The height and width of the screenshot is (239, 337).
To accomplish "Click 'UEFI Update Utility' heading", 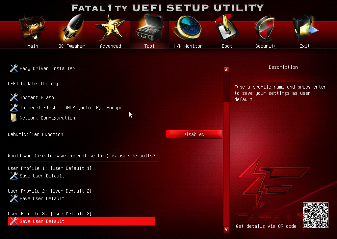I will click(x=33, y=84).
